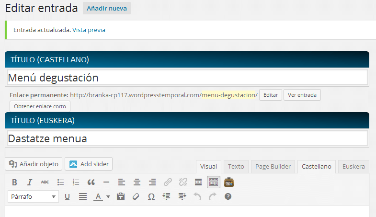The width and height of the screenshot is (376, 217).
Task: Click Editar next to the permalink
Action: coord(271,95)
